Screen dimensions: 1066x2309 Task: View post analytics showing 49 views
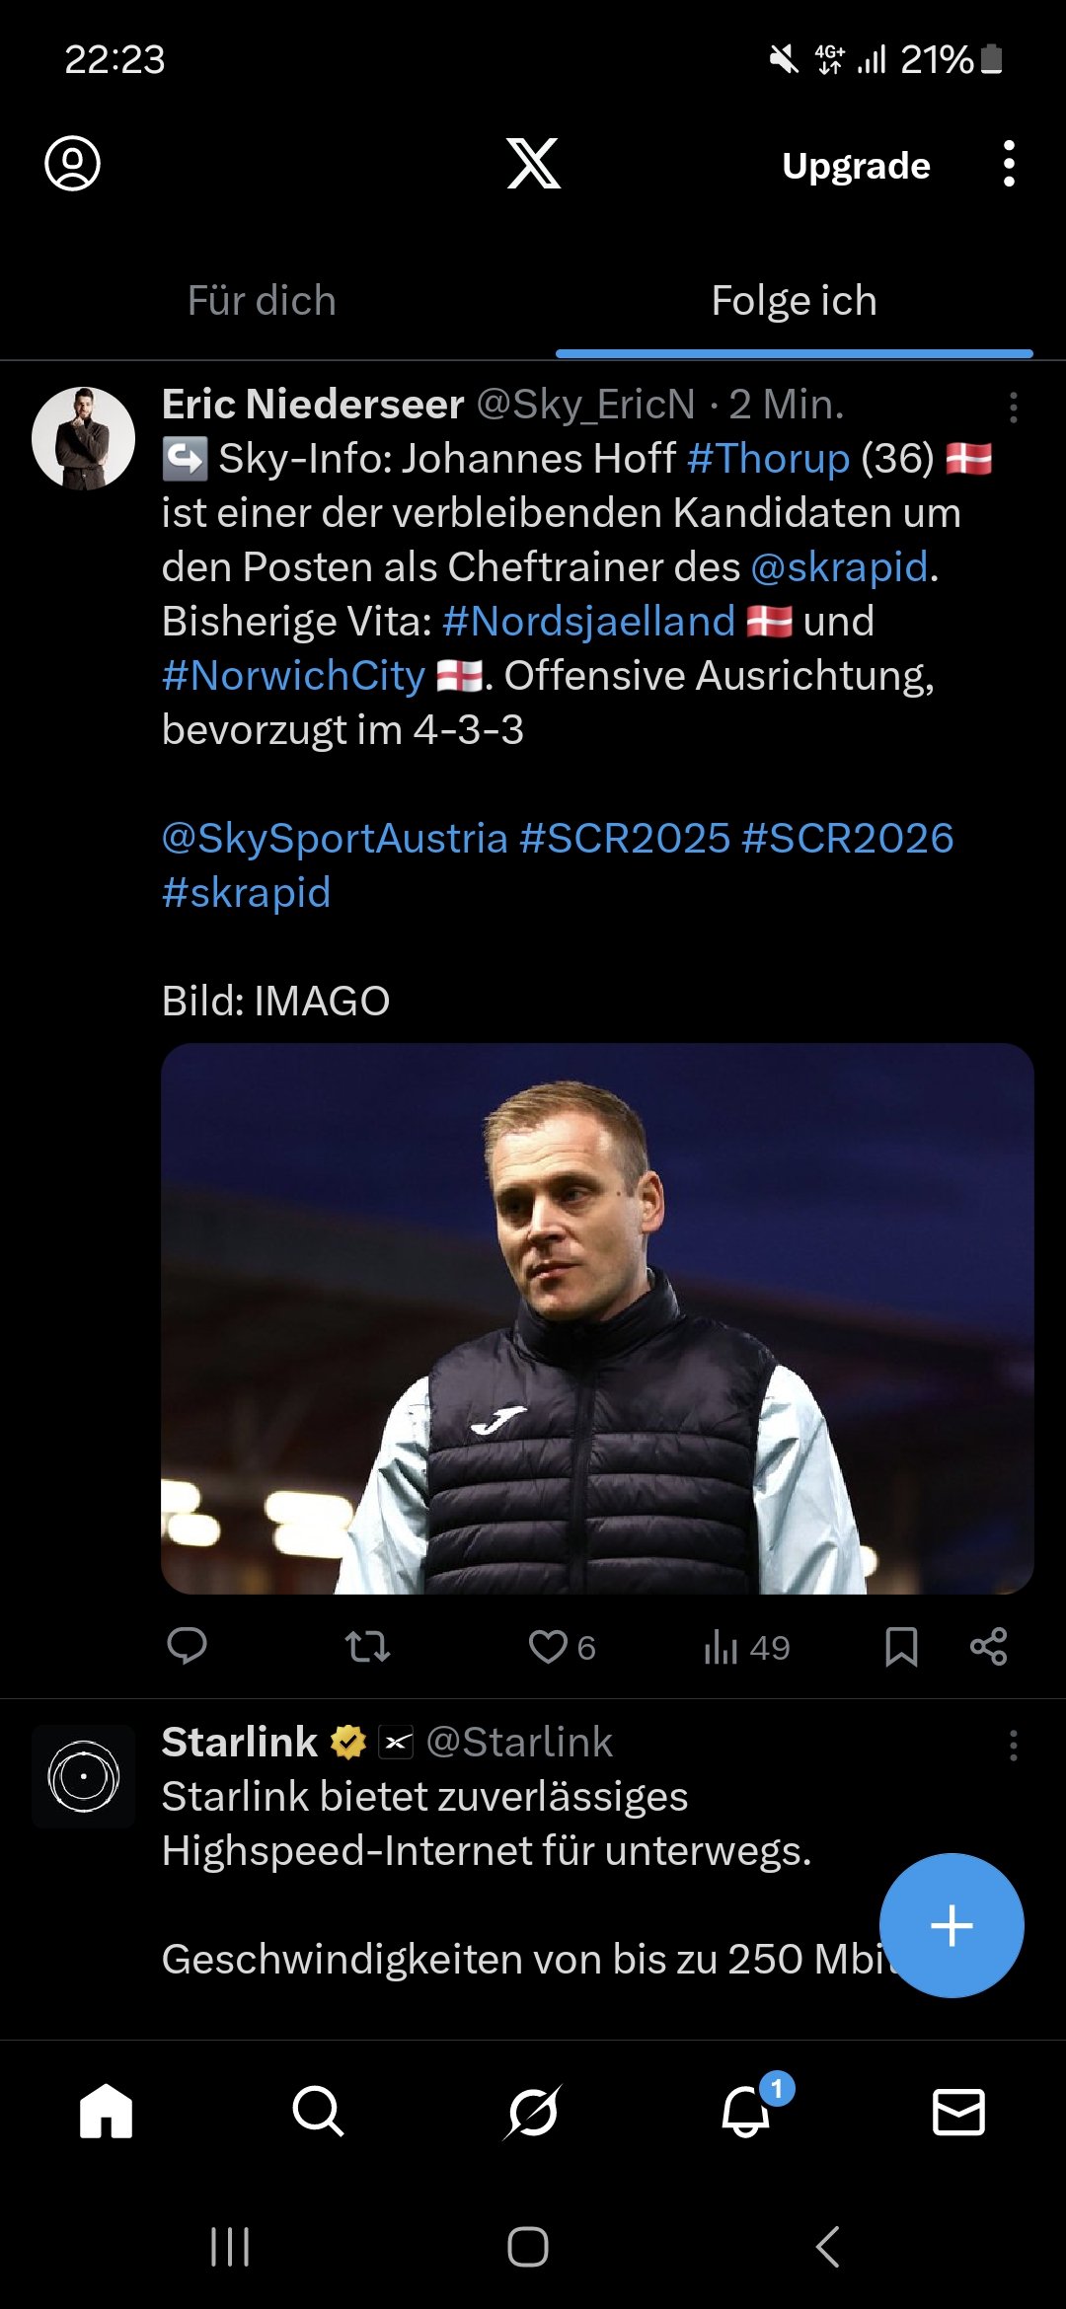[746, 1647]
